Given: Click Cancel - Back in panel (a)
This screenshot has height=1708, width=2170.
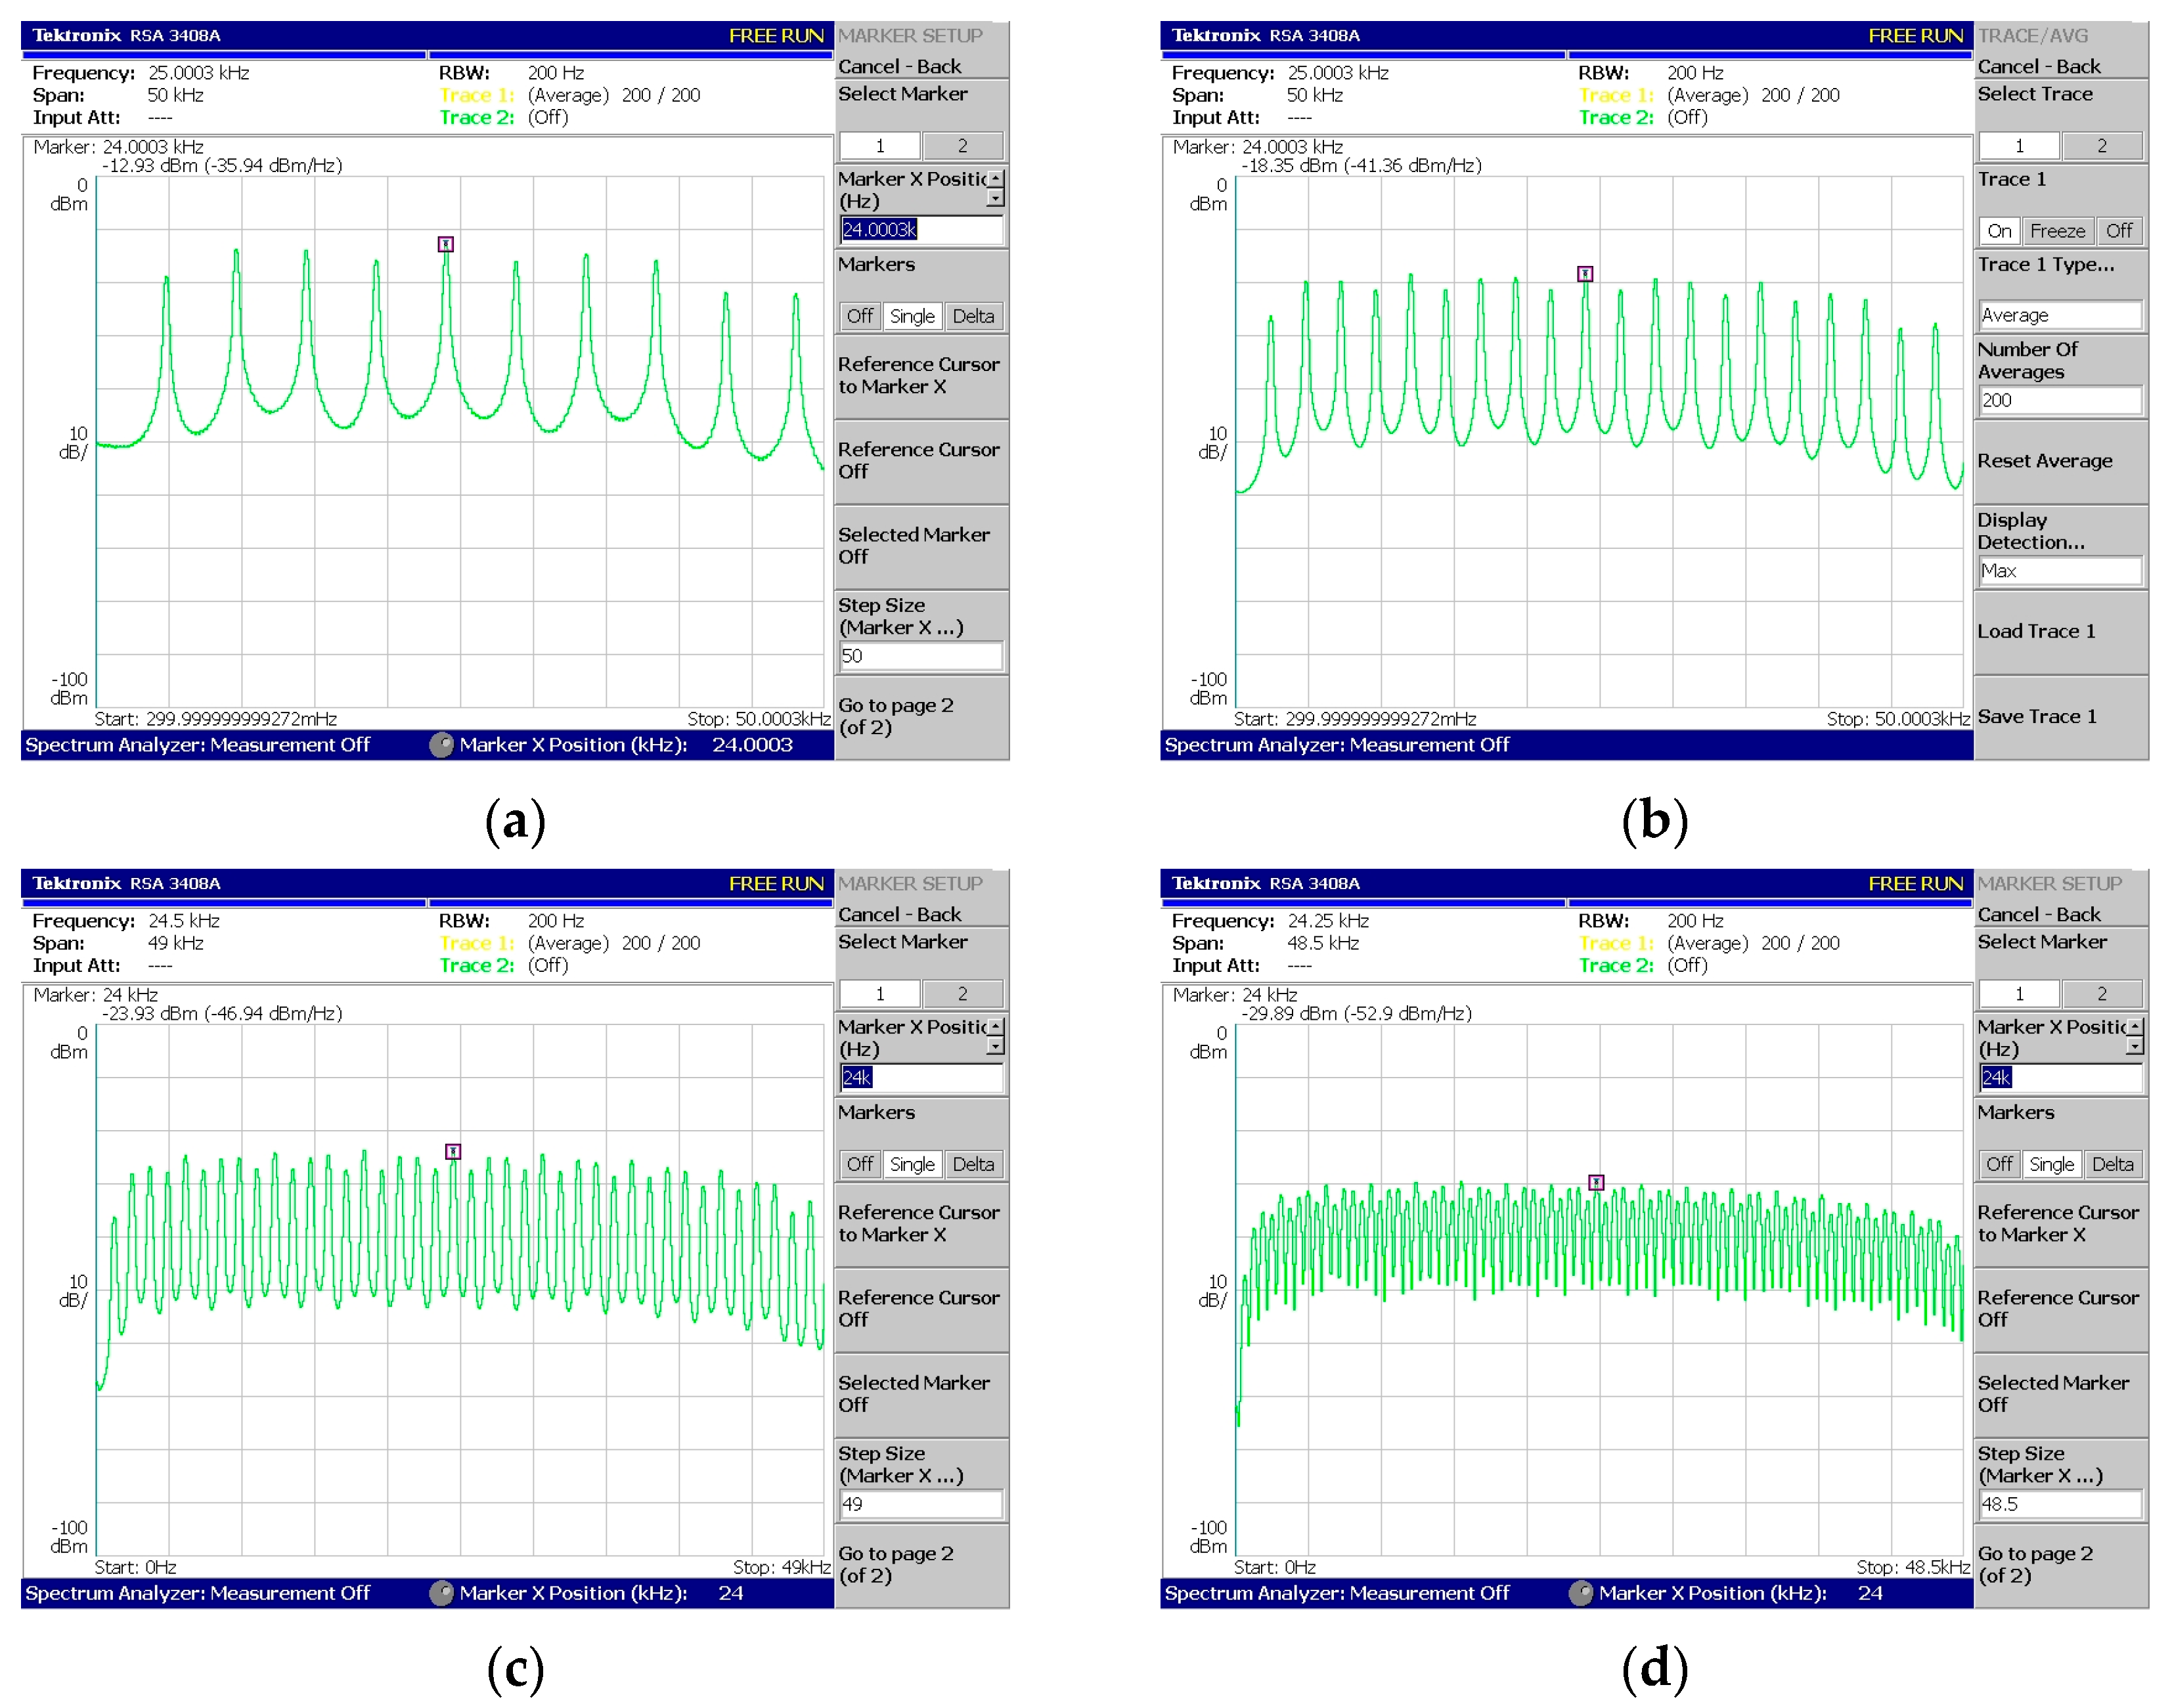Looking at the screenshot, I should click(922, 66).
